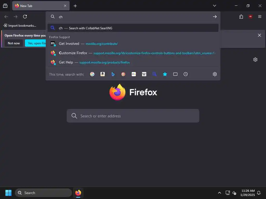266x199 pixels.
Task: Search bookmarks via star icon
Action: point(165,74)
